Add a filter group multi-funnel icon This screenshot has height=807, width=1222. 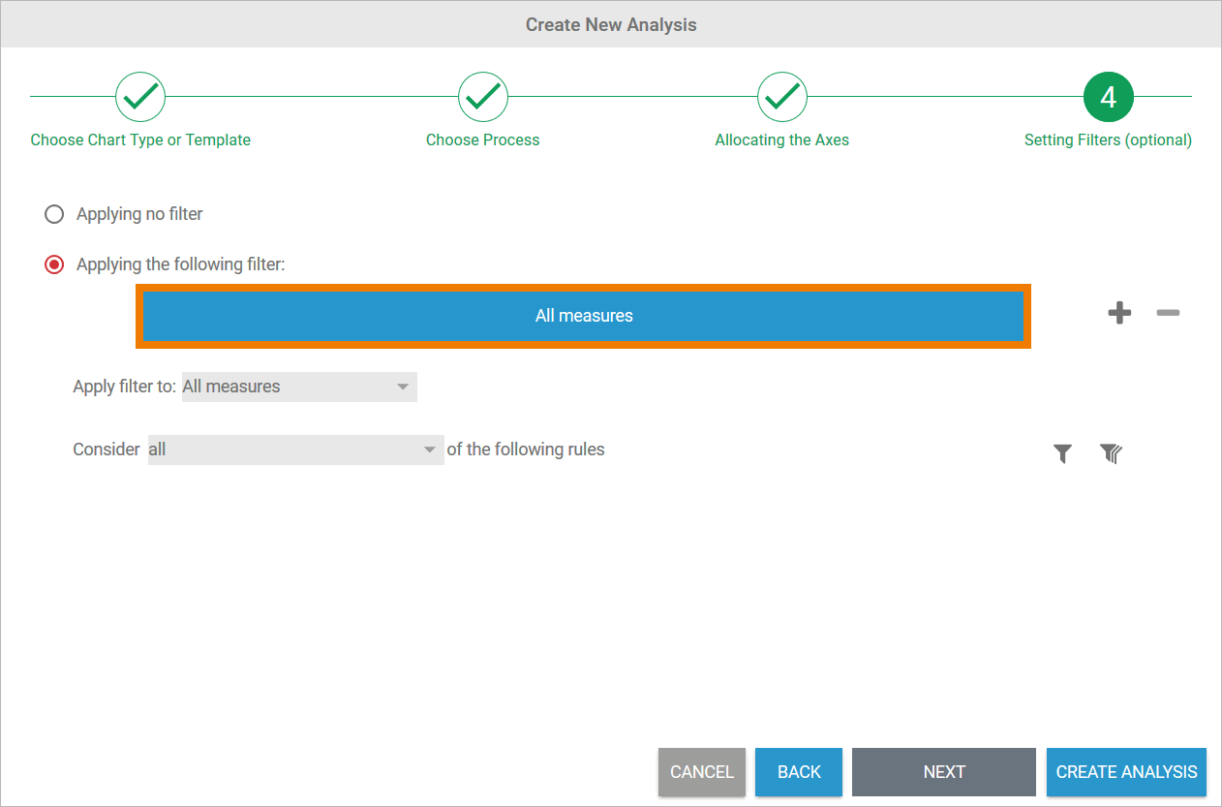point(1111,453)
